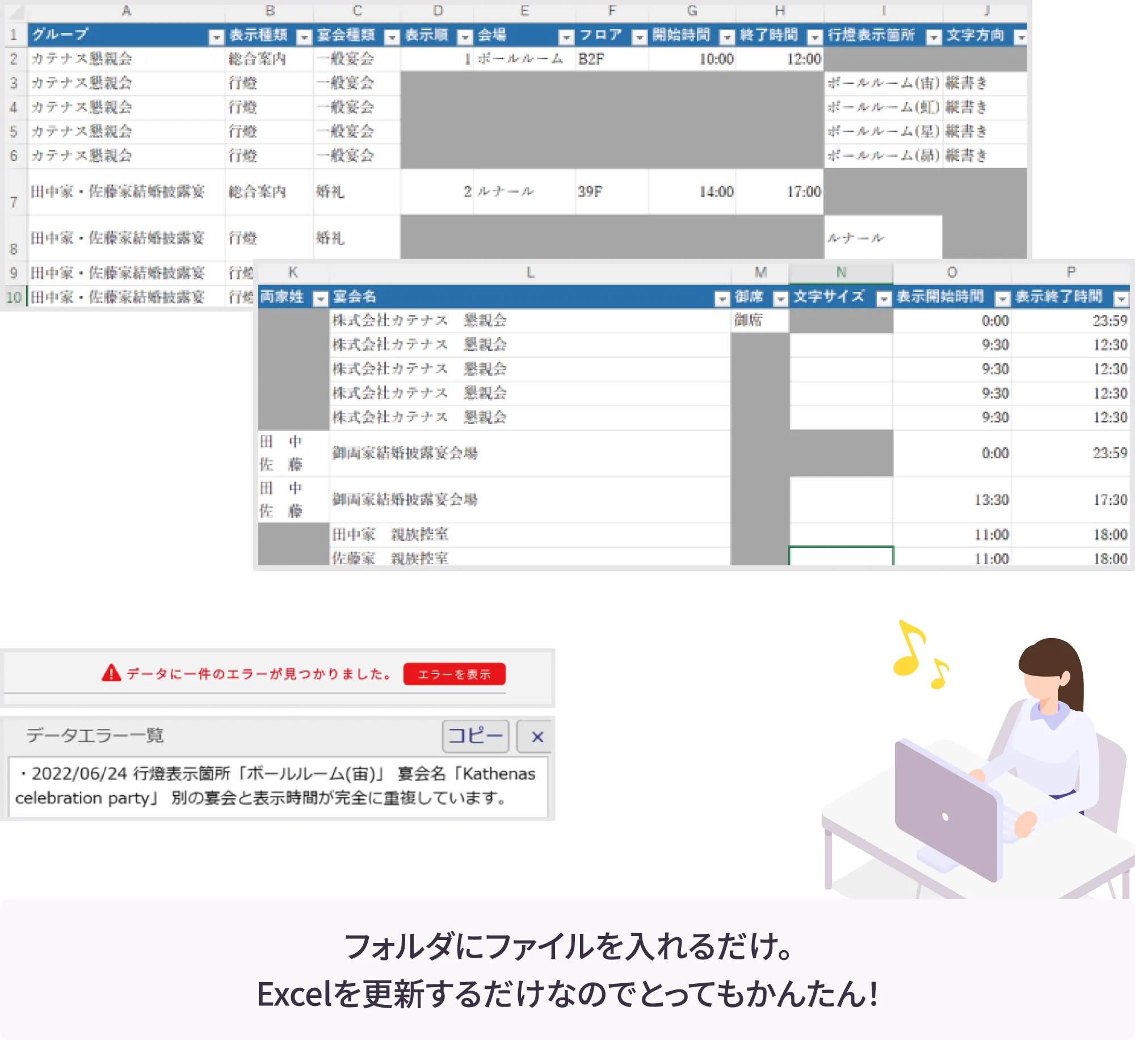Open the フロア column filter arrow
The width and height of the screenshot is (1135, 1040).
click(639, 37)
